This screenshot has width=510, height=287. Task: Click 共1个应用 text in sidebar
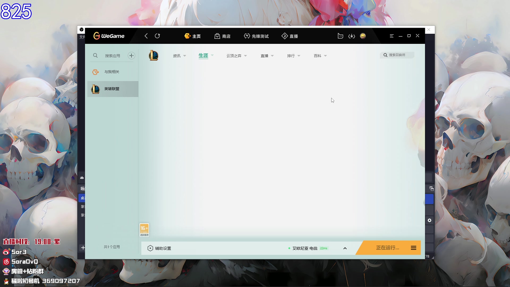point(112,247)
